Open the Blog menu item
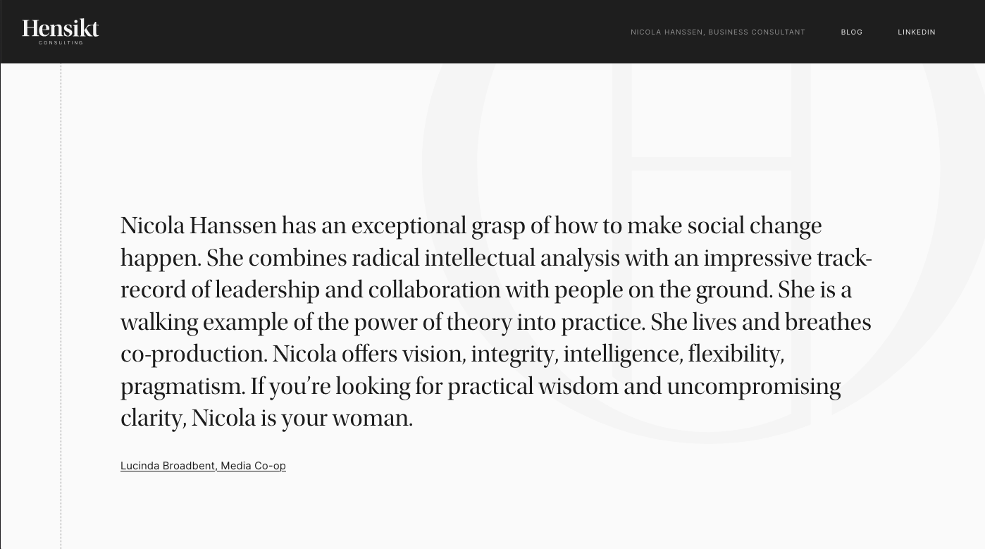Viewport: 985px width, 549px height. [x=851, y=32]
